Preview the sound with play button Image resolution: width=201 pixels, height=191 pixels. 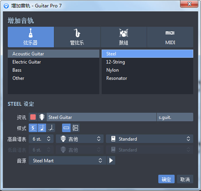point(111,161)
